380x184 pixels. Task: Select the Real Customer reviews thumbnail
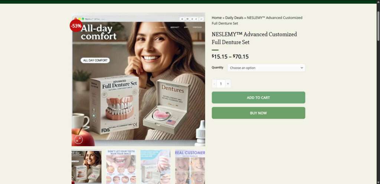coord(190,167)
